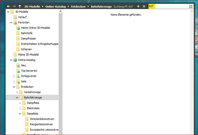The height and width of the screenshot is (135, 198).
Task: Collapse the Online-Katalog tree node
Action: pyautogui.click(x=11, y=60)
